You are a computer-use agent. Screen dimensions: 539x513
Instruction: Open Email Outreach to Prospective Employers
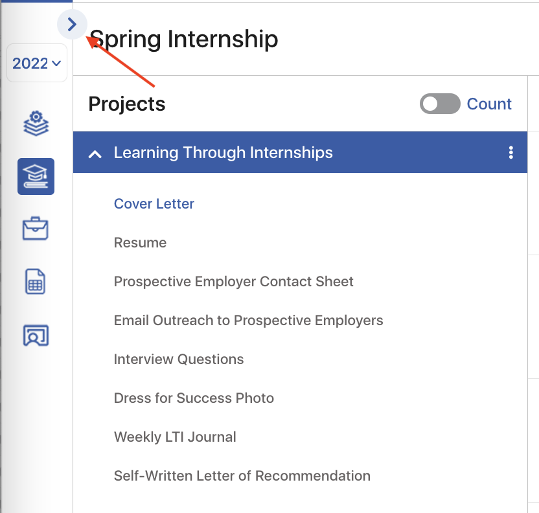click(x=248, y=320)
